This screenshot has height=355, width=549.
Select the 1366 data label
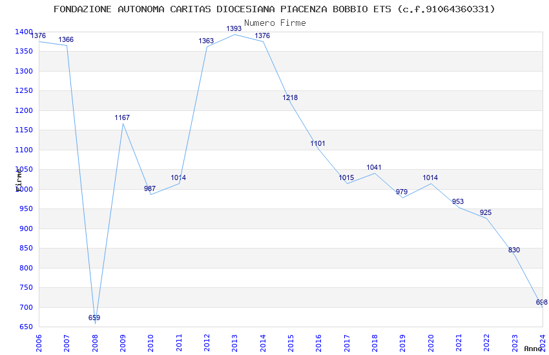click(66, 39)
